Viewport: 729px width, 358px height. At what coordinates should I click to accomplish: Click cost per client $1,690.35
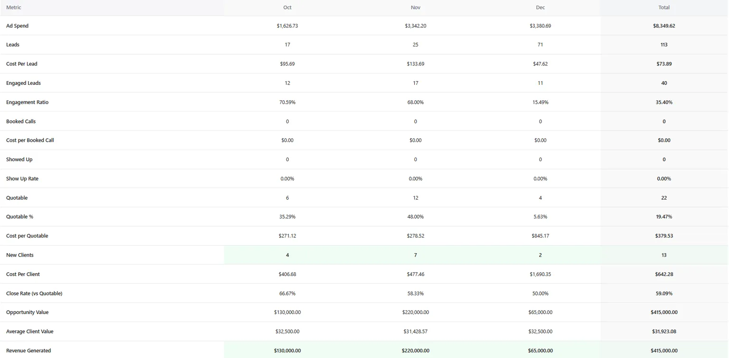540,274
